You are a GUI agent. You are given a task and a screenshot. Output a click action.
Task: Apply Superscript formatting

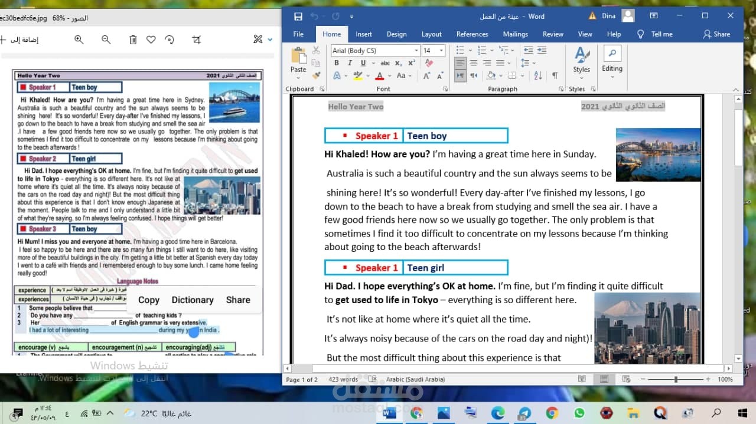(412, 63)
